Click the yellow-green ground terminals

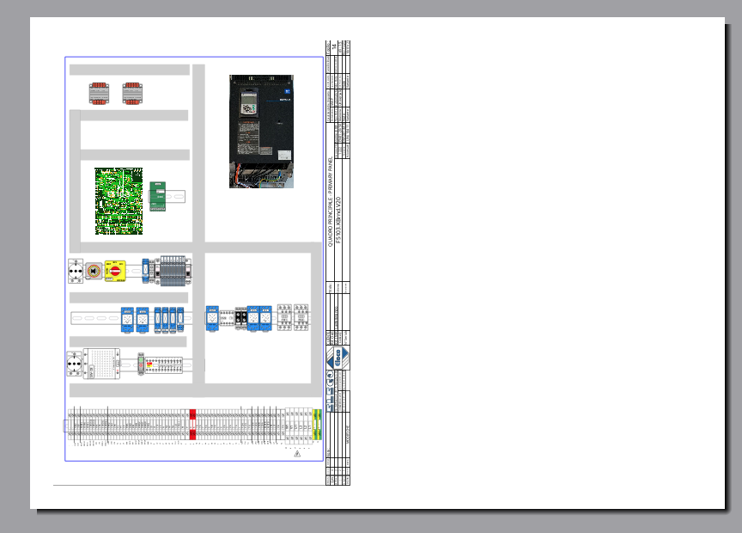pyautogui.click(x=316, y=424)
